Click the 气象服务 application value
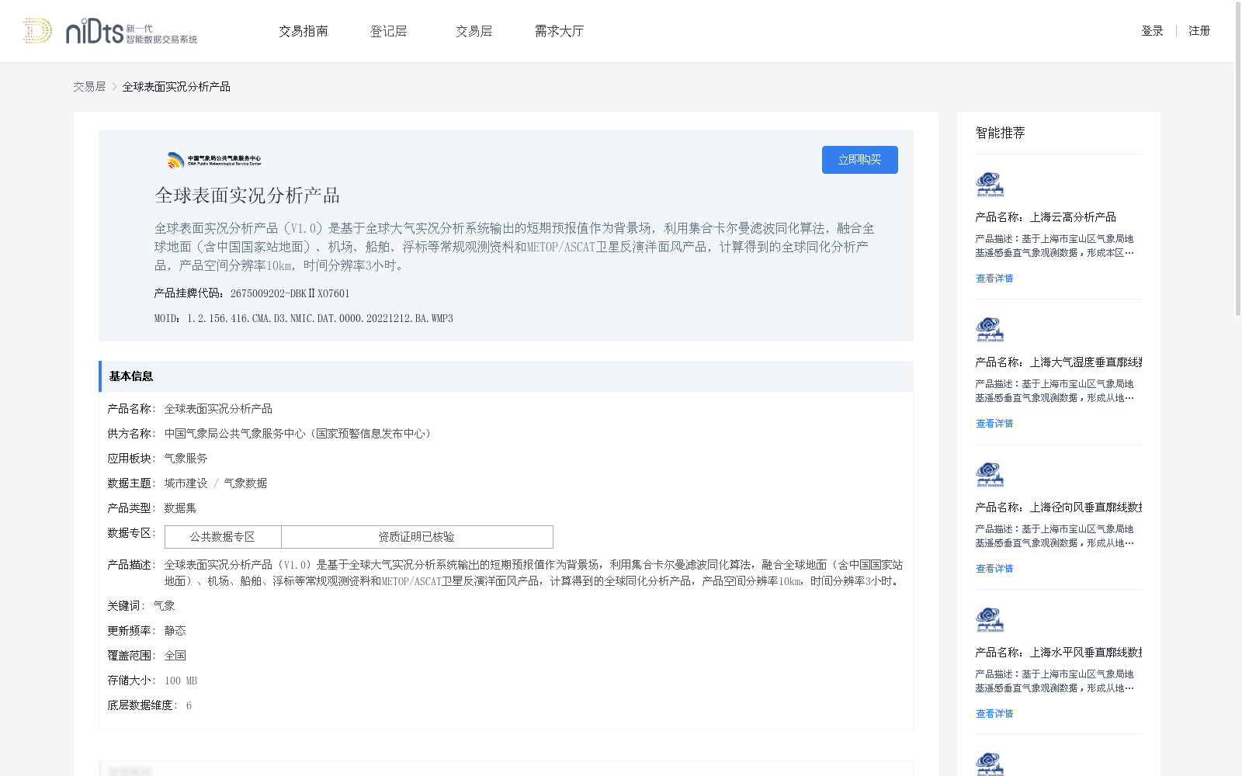 [186, 459]
